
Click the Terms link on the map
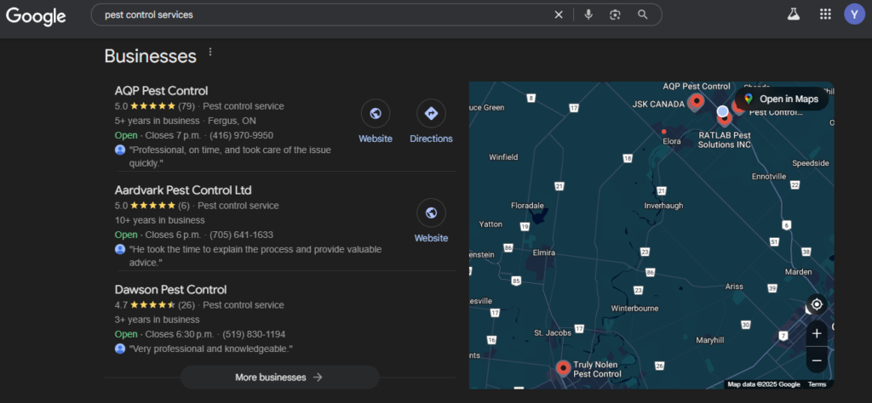pos(817,384)
